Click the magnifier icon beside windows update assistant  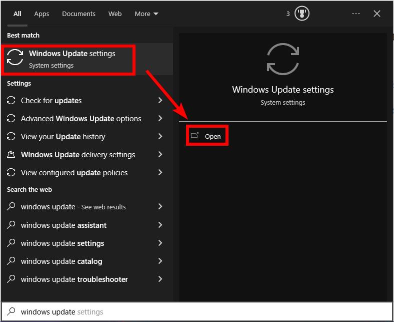pos(11,225)
